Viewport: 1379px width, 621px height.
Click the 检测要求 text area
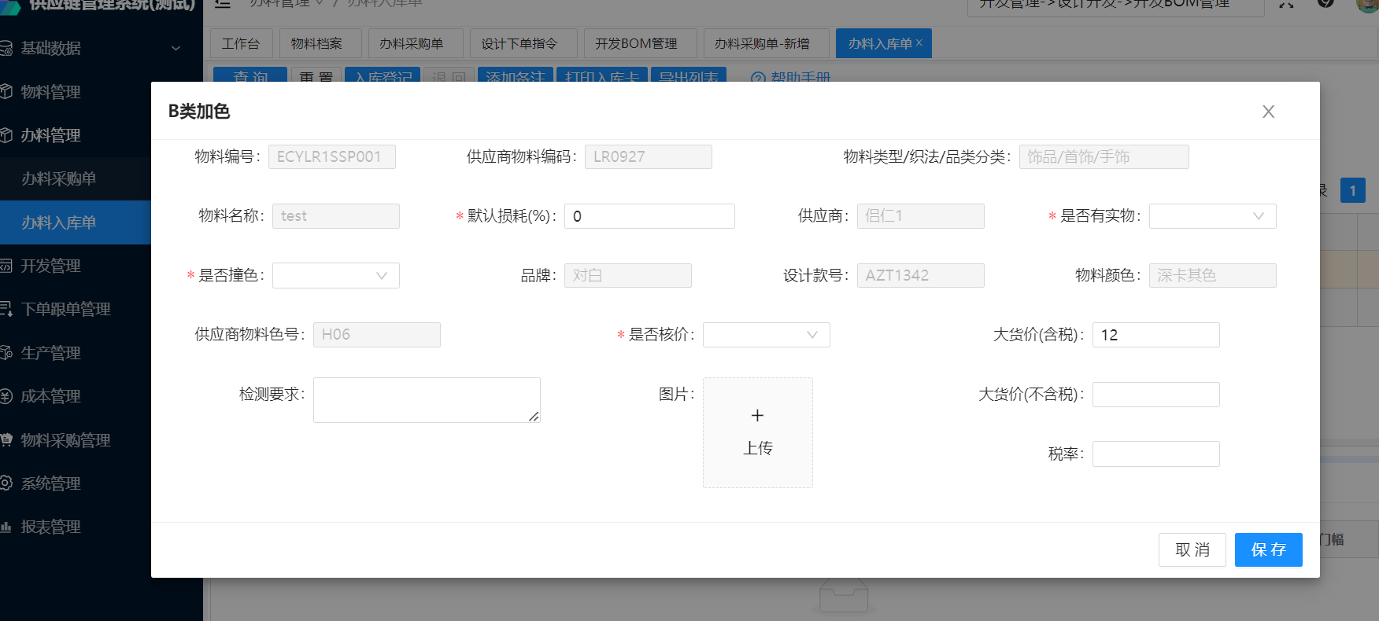(x=426, y=400)
